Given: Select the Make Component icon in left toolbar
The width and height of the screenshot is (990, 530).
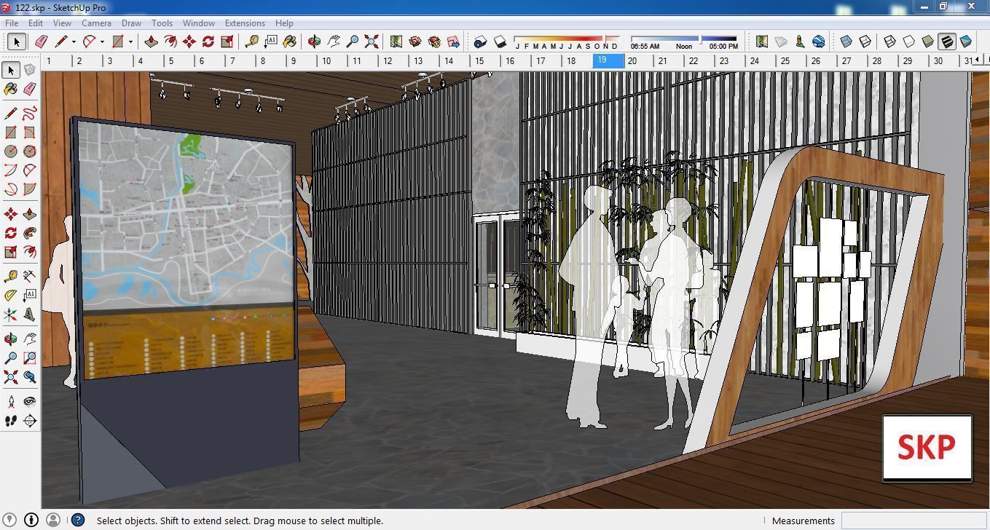Looking at the screenshot, I should click(x=29, y=70).
